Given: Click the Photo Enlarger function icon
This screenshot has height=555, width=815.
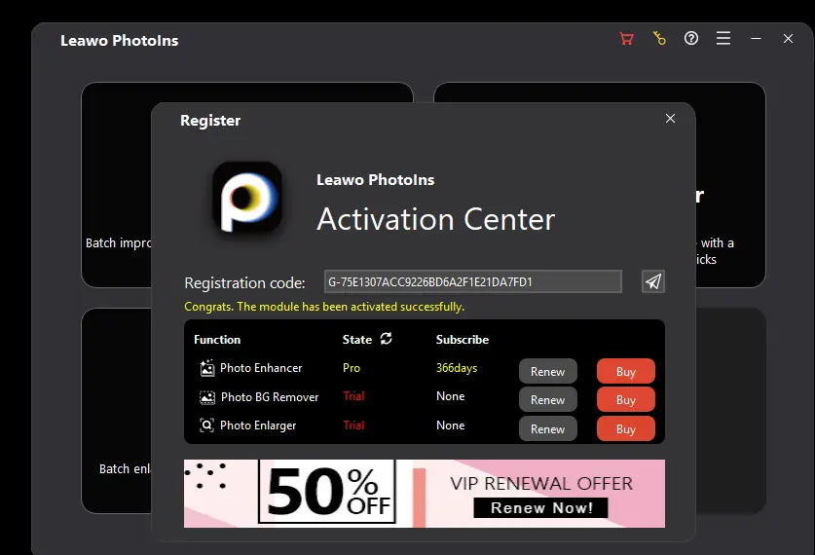Looking at the screenshot, I should [206, 425].
